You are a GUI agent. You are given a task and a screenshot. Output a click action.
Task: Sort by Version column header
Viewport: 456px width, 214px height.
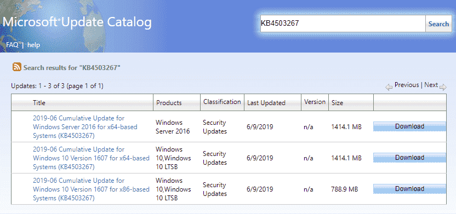[x=315, y=102]
